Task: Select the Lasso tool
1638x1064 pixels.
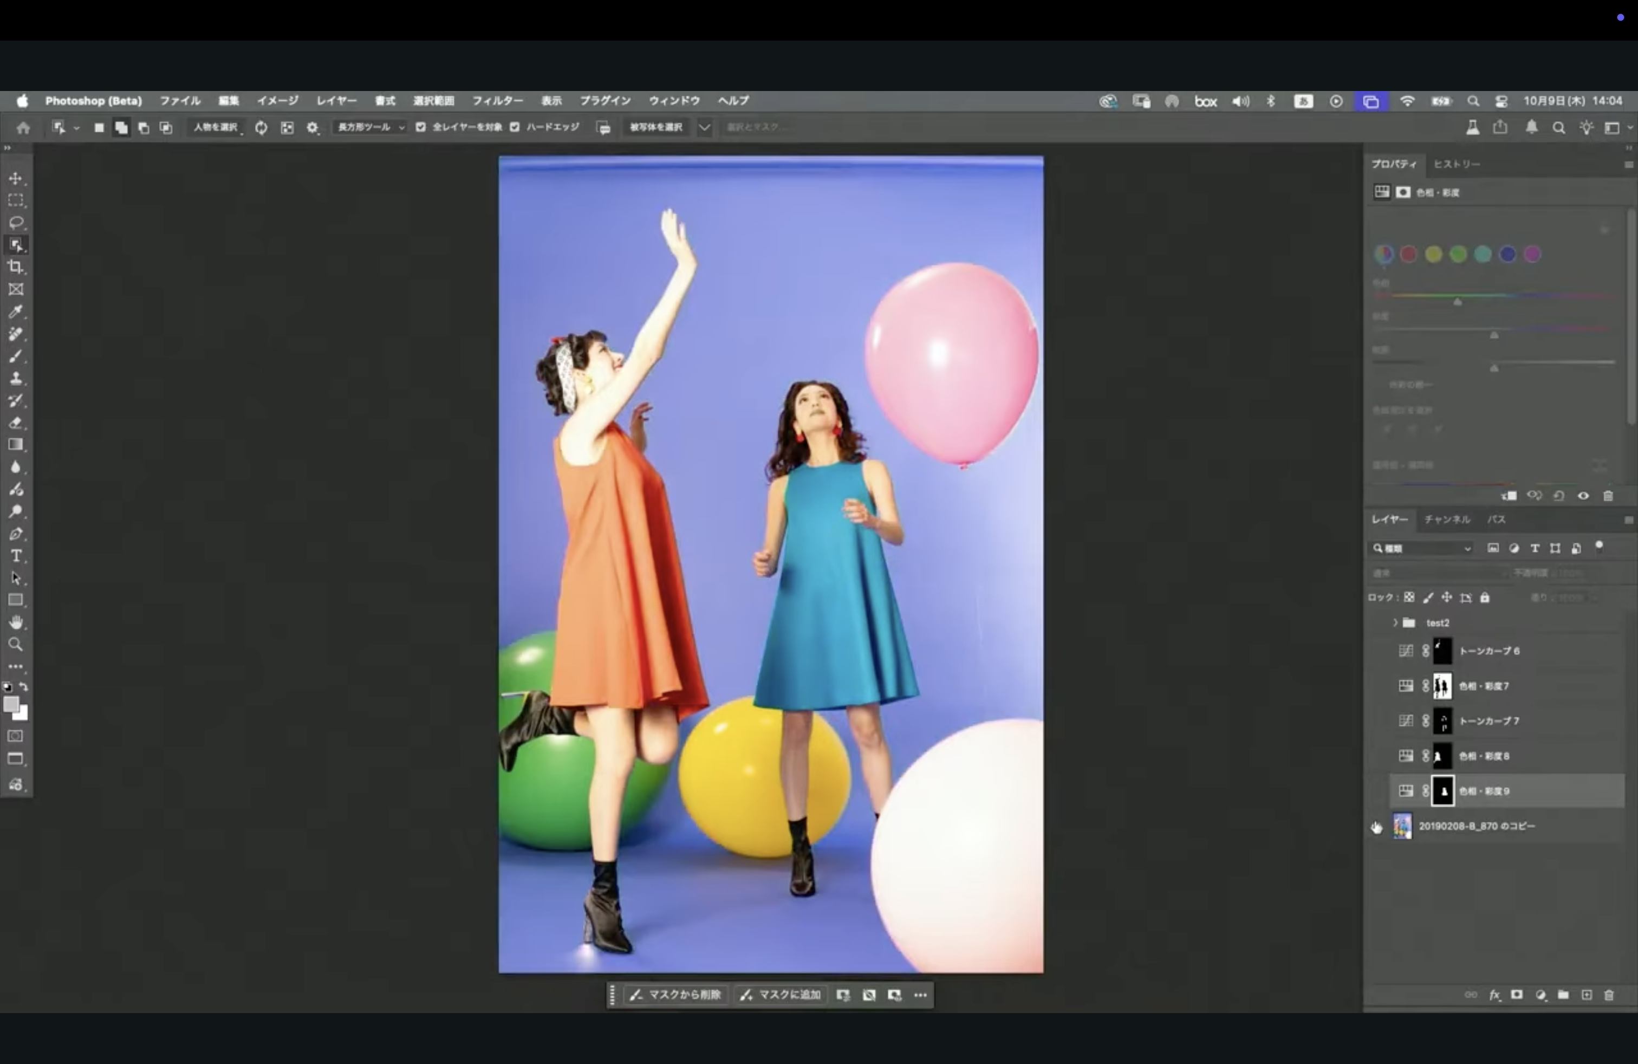Action: click(16, 223)
